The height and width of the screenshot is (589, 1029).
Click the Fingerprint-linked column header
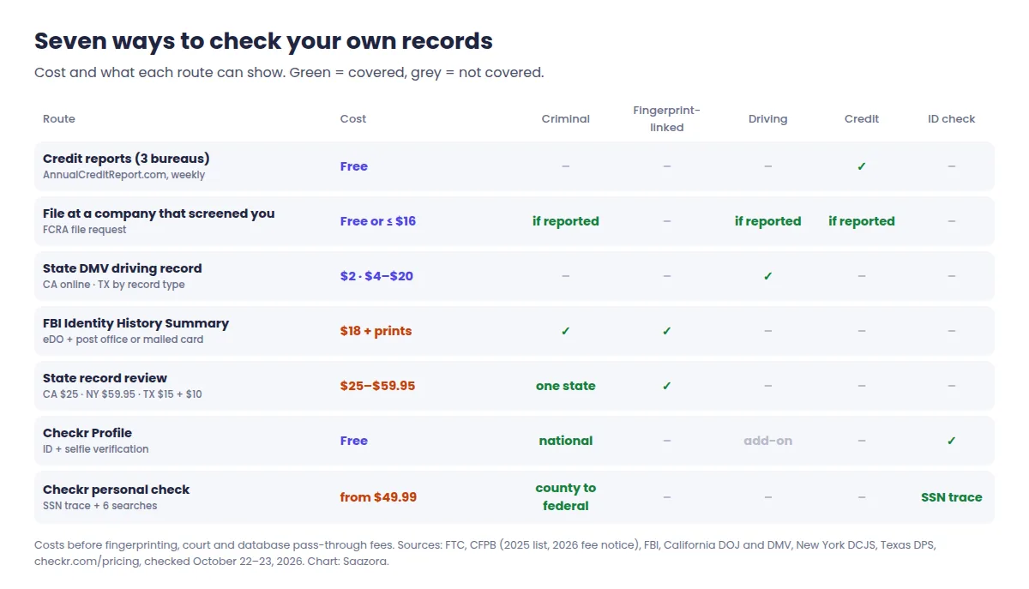667,119
